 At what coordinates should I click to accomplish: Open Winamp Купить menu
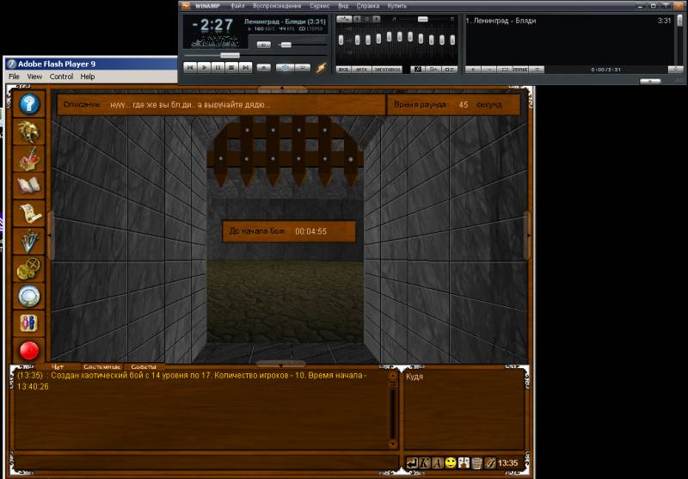coord(396,6)
